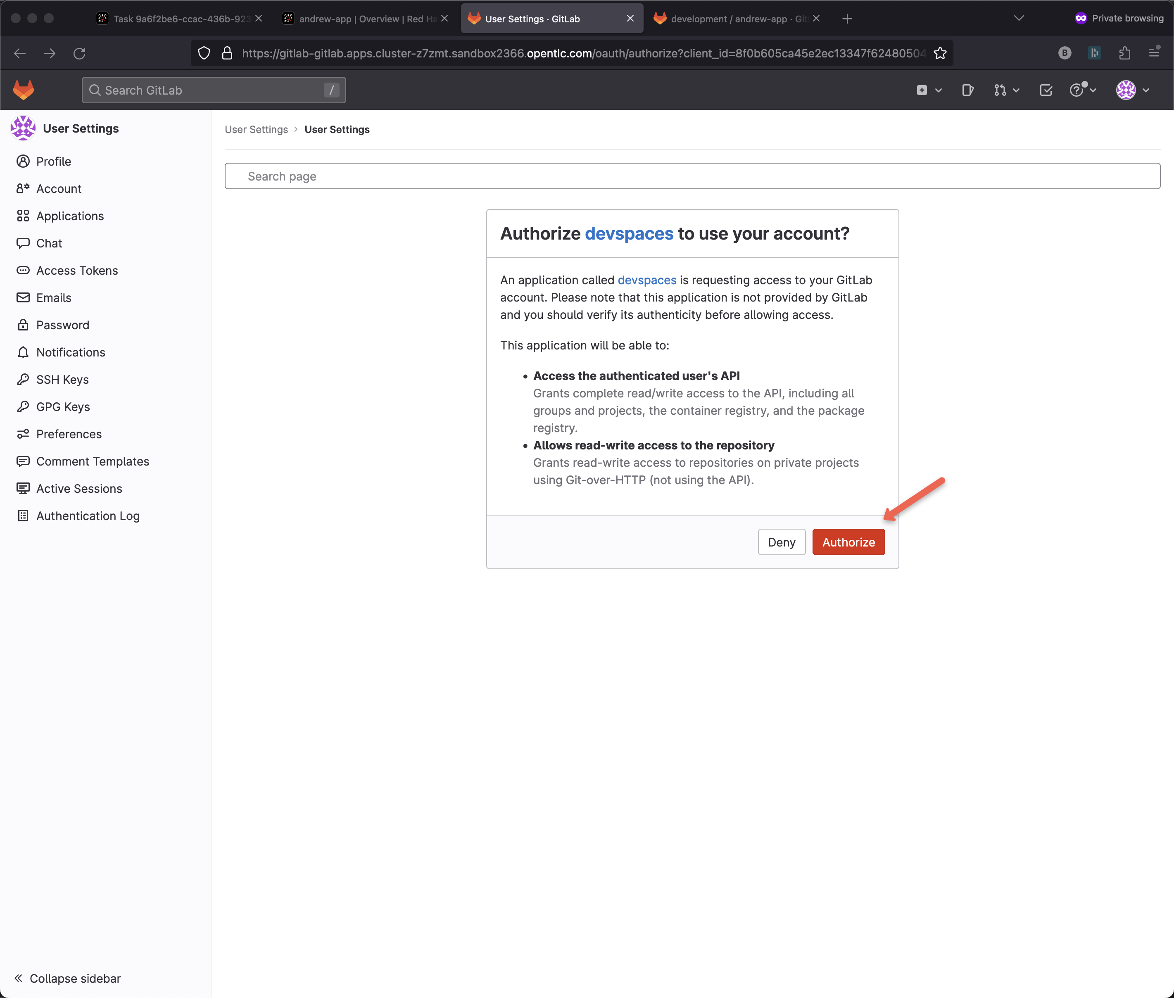Show the list all tabs chevron
Screen dimensions: 1174x998
[x=1018, y=19]
